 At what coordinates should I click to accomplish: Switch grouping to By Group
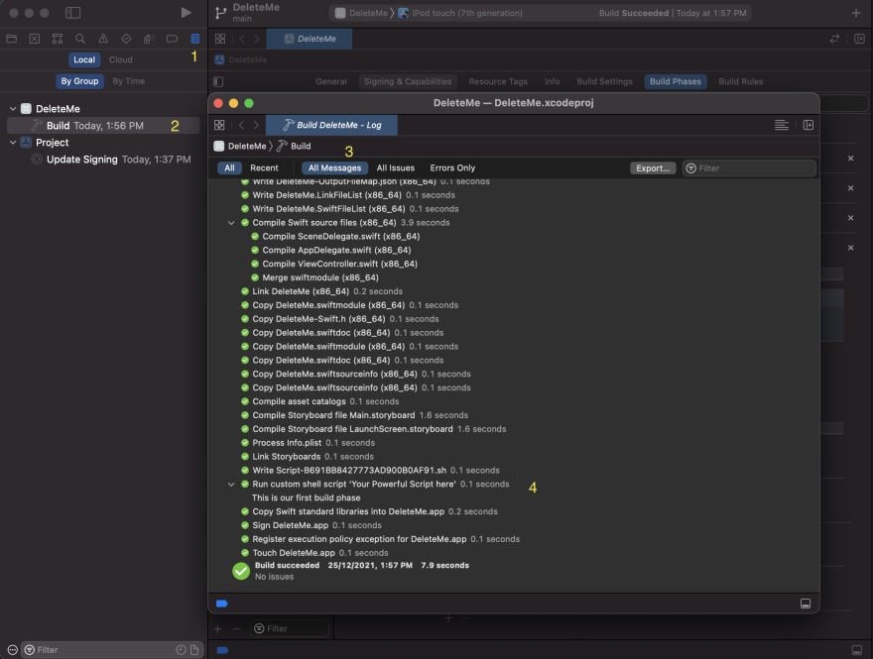(79, 81)
